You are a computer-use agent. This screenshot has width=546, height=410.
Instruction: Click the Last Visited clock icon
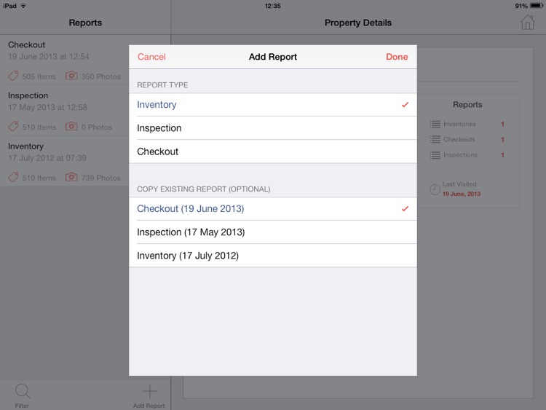point(435,189)
